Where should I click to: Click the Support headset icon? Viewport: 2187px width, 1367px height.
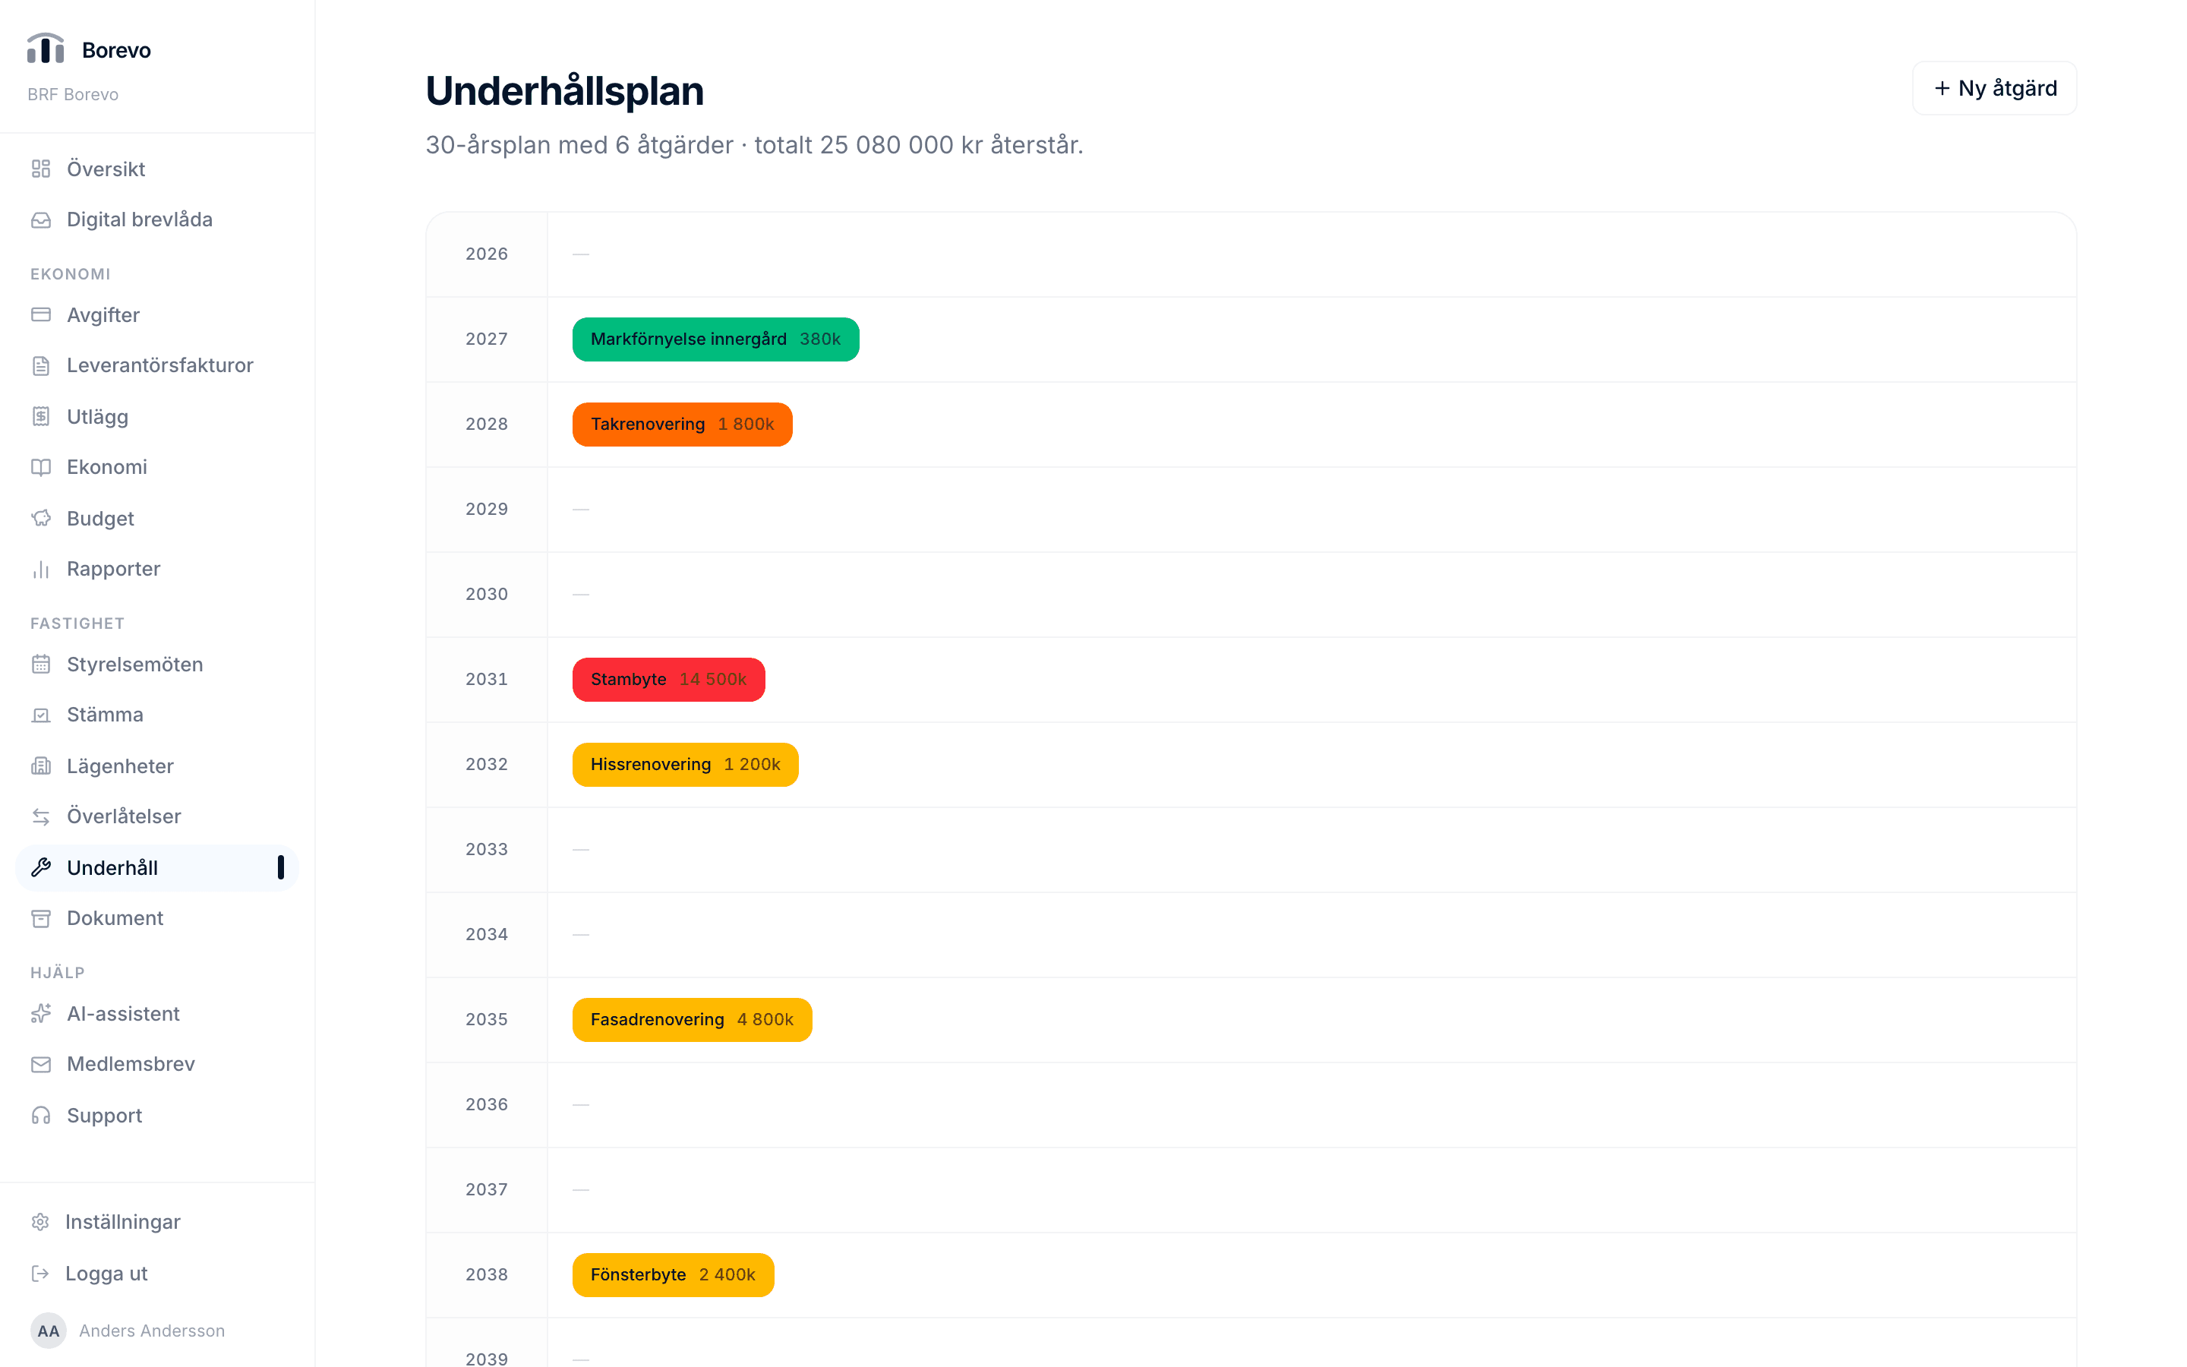tap(41, 1116)
